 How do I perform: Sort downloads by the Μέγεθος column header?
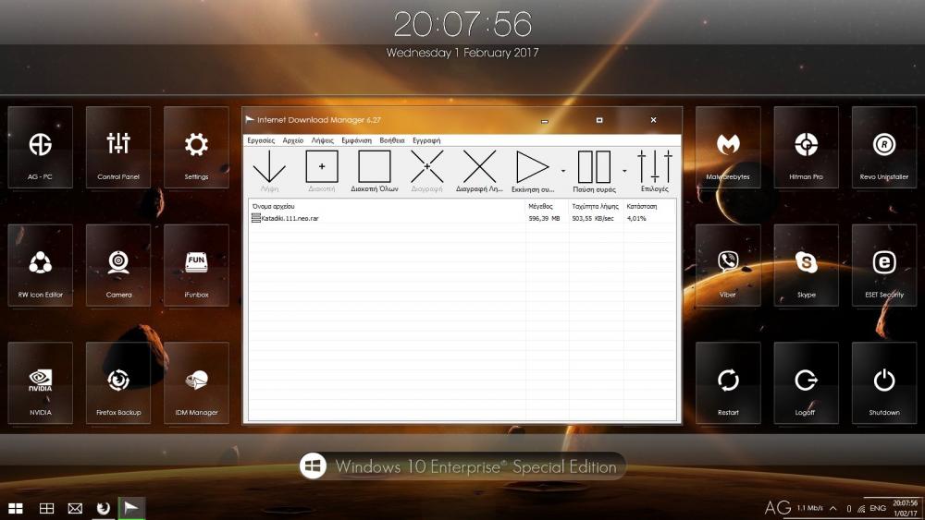coord(540,206)
